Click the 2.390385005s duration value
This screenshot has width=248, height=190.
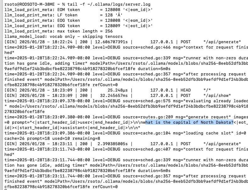(112, 144)
